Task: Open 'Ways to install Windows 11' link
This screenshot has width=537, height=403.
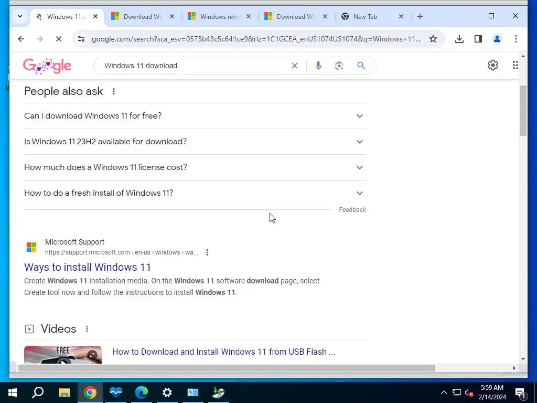Action: pos(88,267)
